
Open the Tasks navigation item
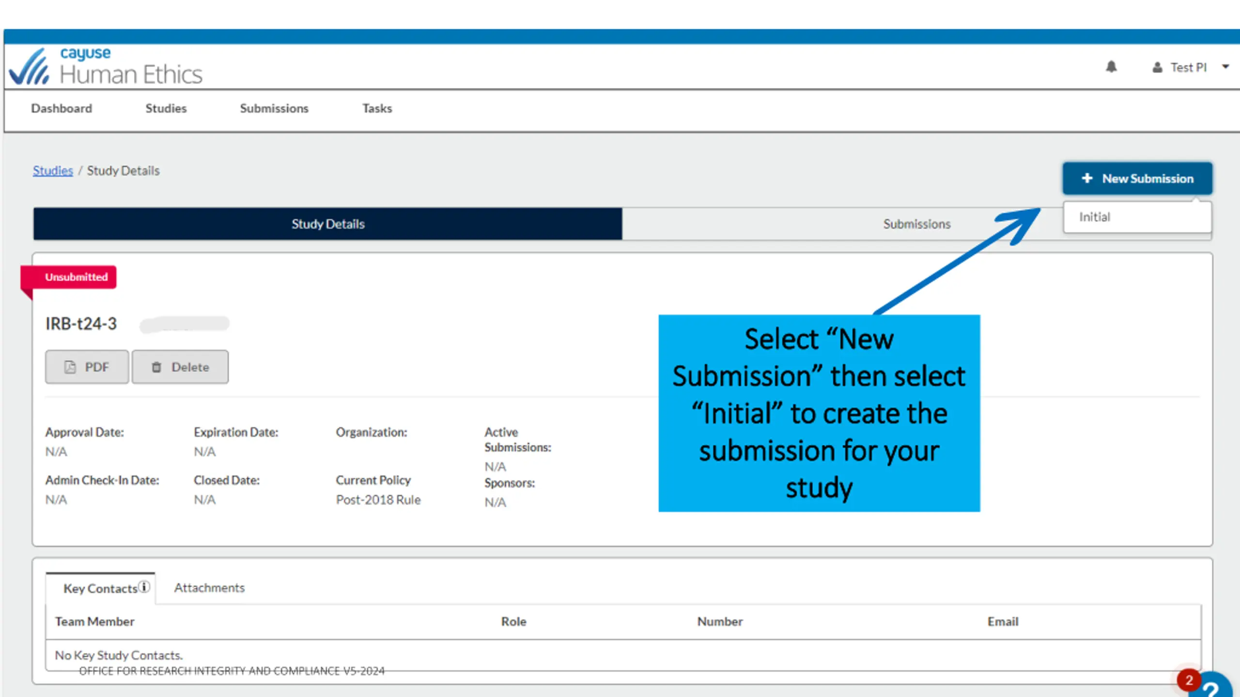tap(377, 108)
